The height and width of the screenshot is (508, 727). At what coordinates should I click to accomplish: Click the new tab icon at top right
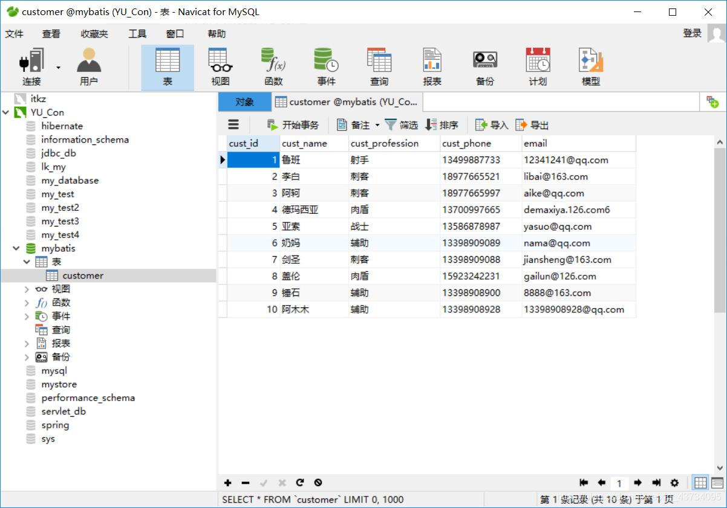[x=712, y=102]
